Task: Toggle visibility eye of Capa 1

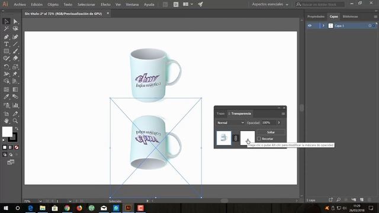Action: pos(310,25)
